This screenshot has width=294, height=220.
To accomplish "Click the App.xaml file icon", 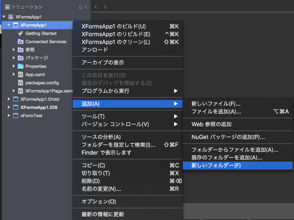I will [x=21, y=74].
